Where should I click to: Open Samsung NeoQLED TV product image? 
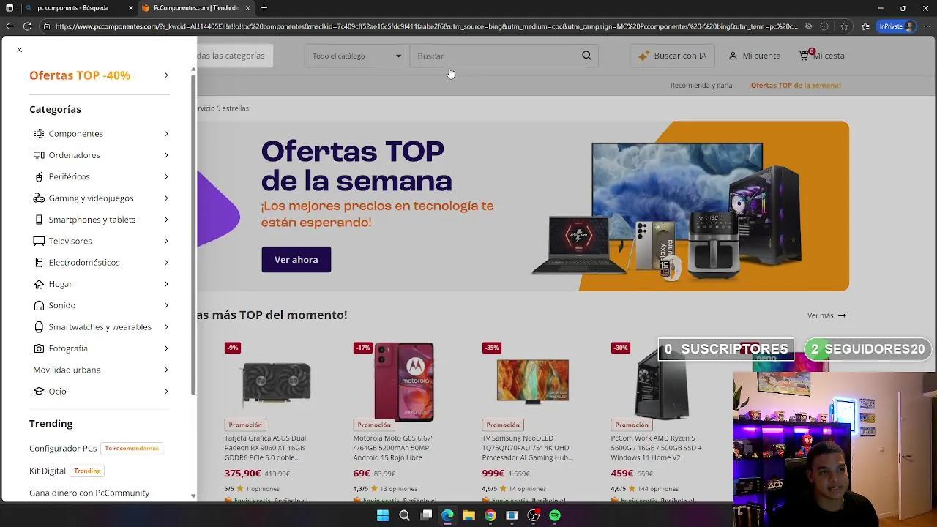coord(533,381)
